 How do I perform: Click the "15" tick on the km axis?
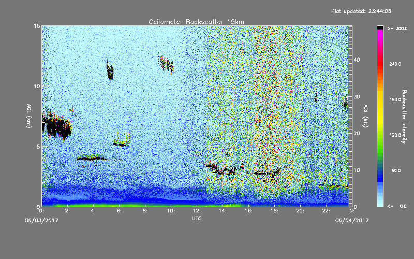pos(37,26)
